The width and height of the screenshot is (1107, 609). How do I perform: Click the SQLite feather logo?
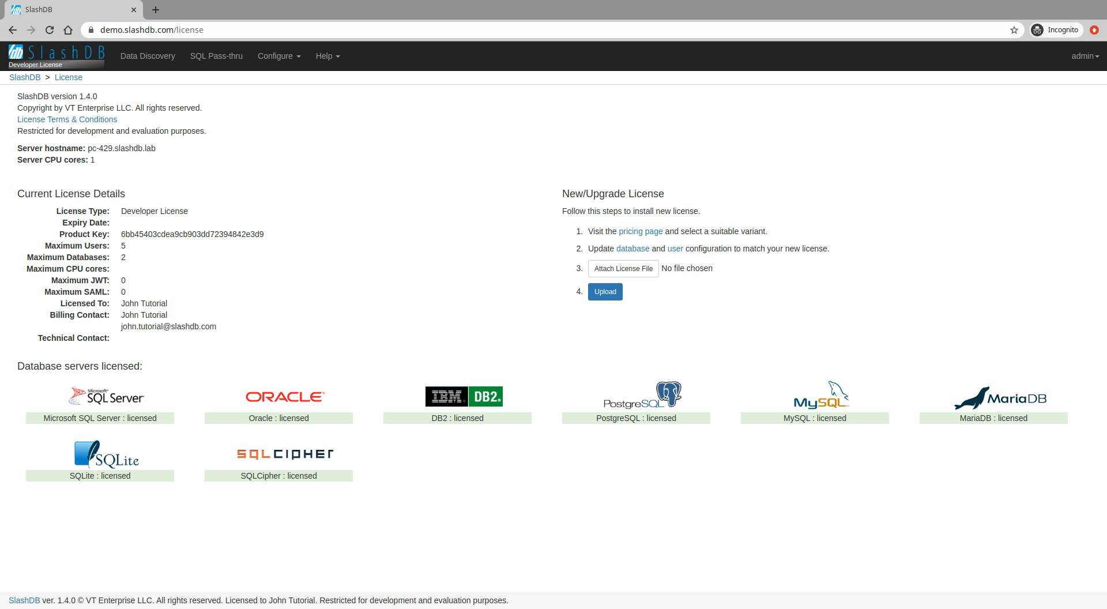click(x=107, y=454)
